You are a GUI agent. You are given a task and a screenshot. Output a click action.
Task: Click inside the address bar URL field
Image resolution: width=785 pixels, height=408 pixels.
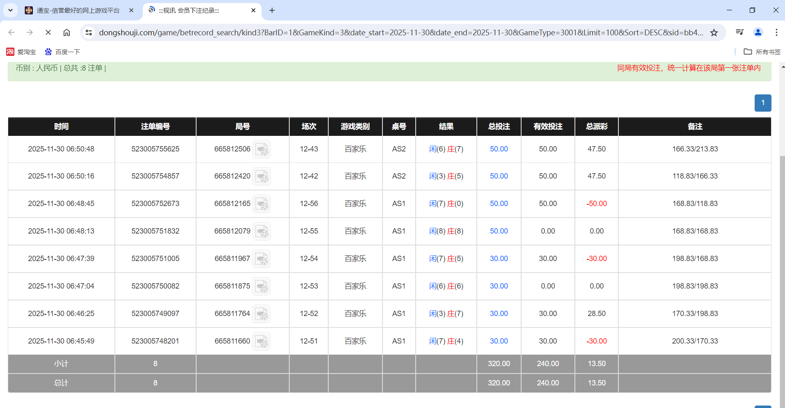(x=369, y=32)
